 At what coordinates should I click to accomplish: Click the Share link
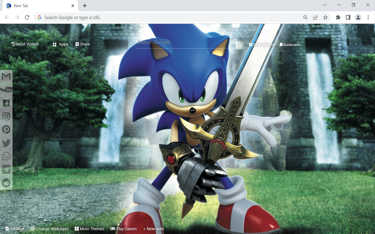point(83,44)
